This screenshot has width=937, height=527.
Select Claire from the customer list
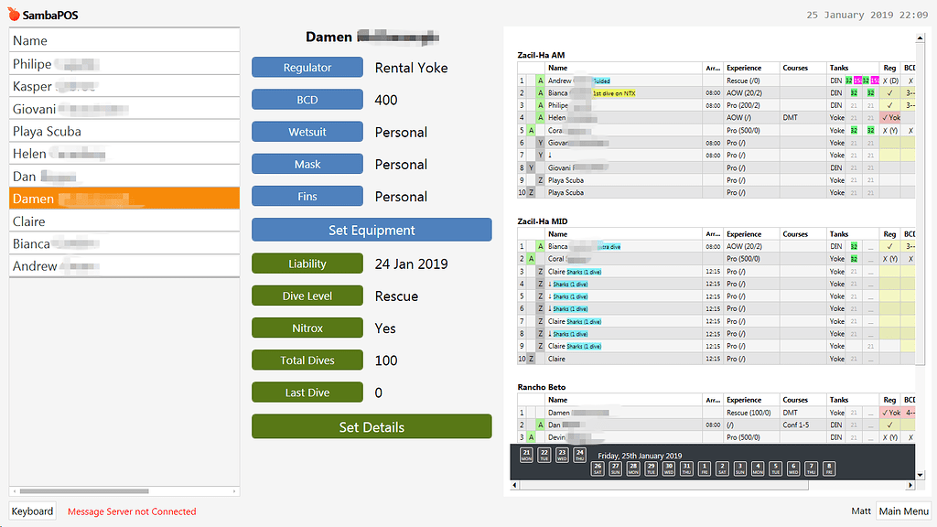(124, 220)
